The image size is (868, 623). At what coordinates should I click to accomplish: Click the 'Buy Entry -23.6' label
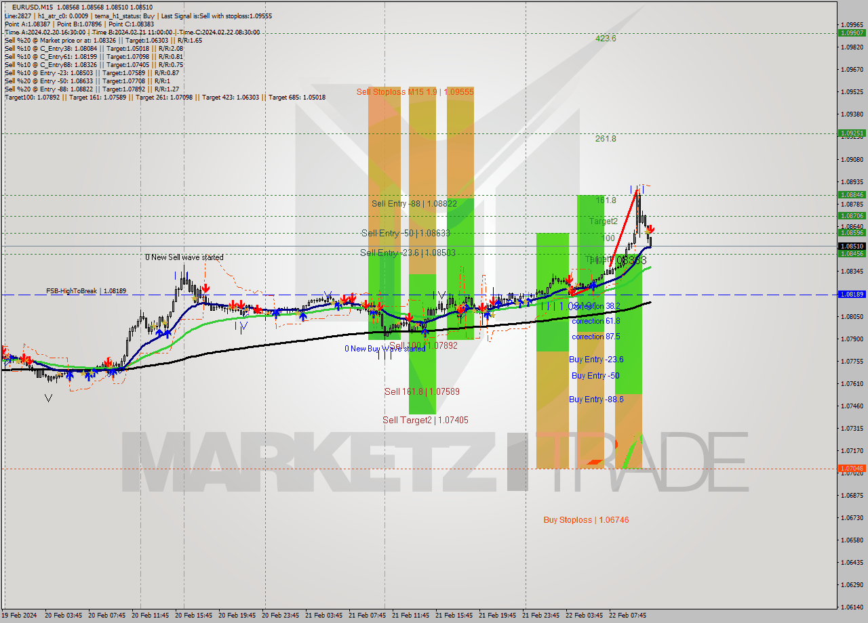click(x=596, y=360)
